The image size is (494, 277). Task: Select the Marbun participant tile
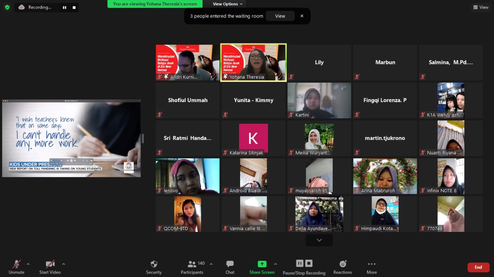coord(385,62)
